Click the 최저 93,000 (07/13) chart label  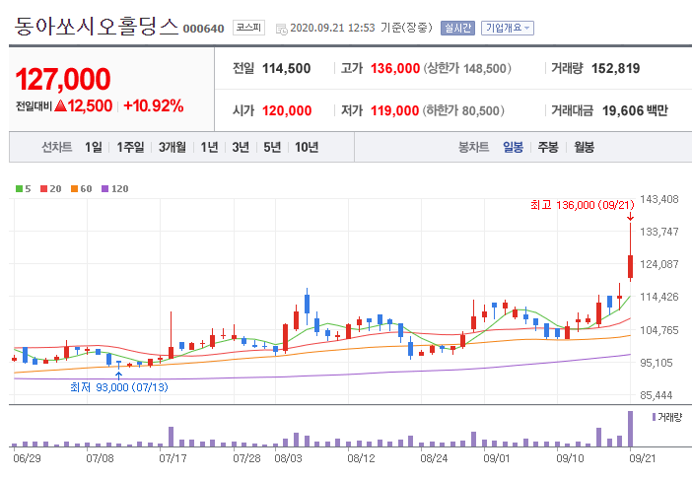(118, 387)
